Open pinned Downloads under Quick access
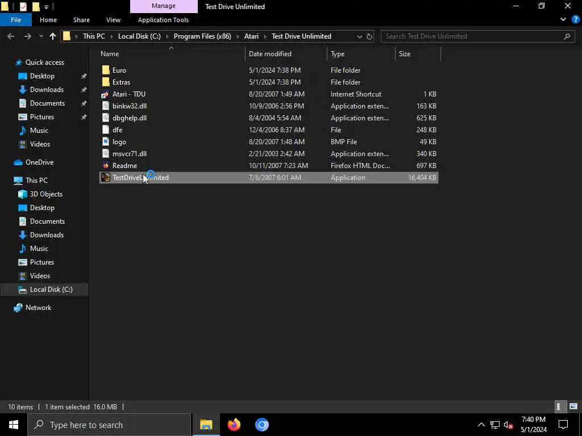 coord(47,90)
